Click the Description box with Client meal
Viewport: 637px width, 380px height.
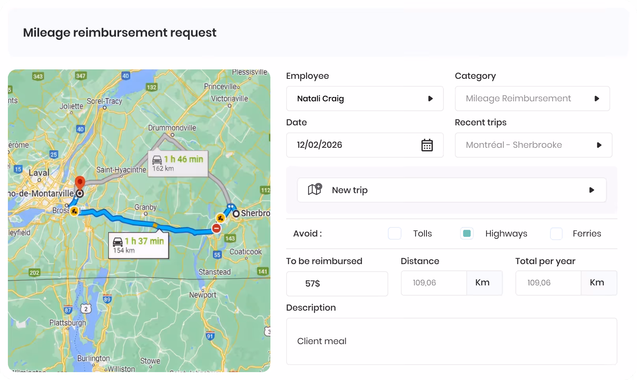(x=452, y=341)
